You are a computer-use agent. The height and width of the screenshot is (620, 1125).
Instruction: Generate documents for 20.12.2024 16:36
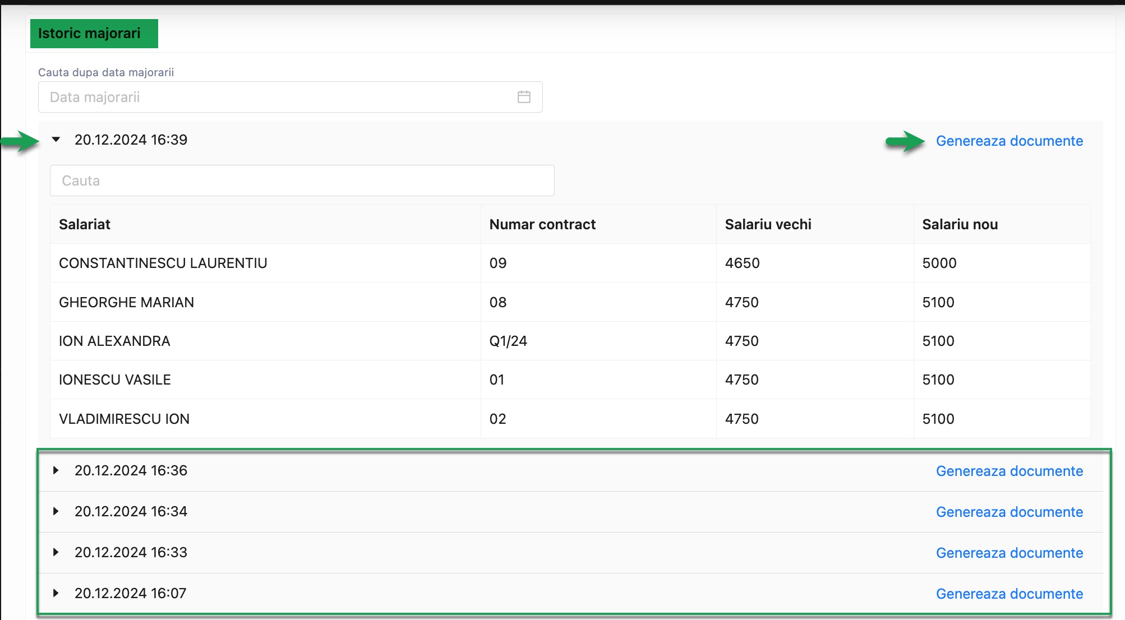click(1009, 471)
